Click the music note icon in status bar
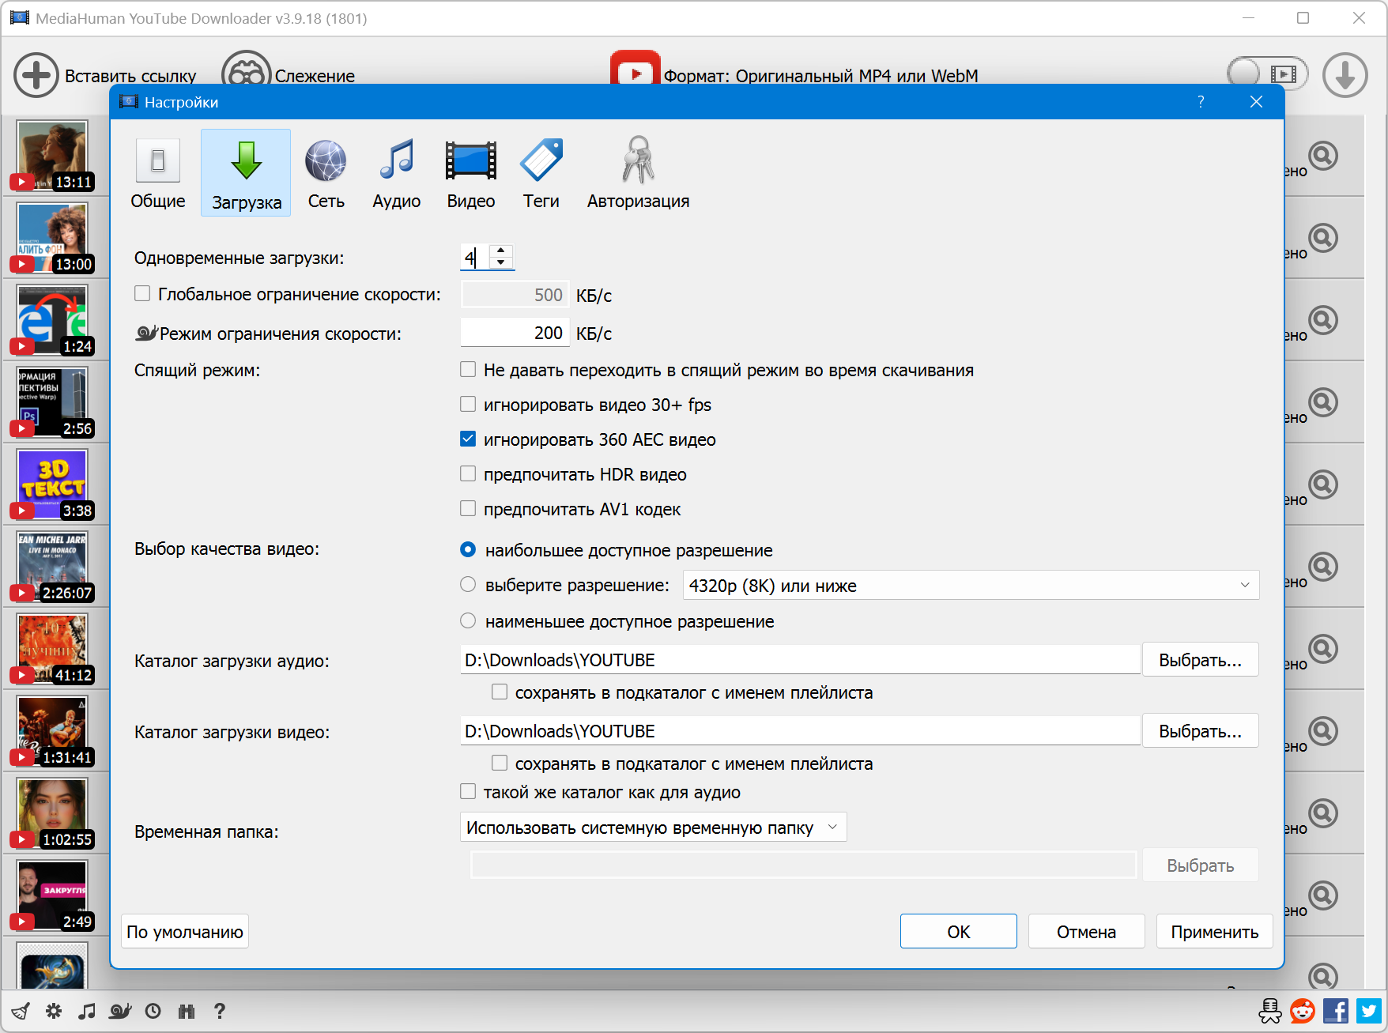This screenshot has height=1033, width=1388. pos(87,1011)
